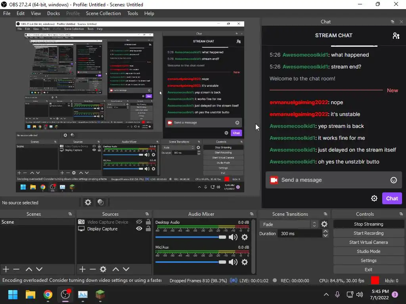
Task: Decrease transition duration with down arrow
Action: pyautogui.click(x=326, y=236)
